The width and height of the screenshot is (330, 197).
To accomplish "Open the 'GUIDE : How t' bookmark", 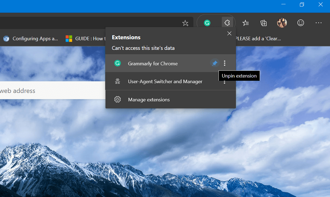I will point(85,39).
